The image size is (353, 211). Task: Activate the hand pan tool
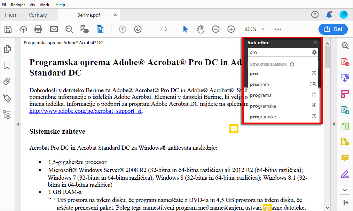(201, 29)
